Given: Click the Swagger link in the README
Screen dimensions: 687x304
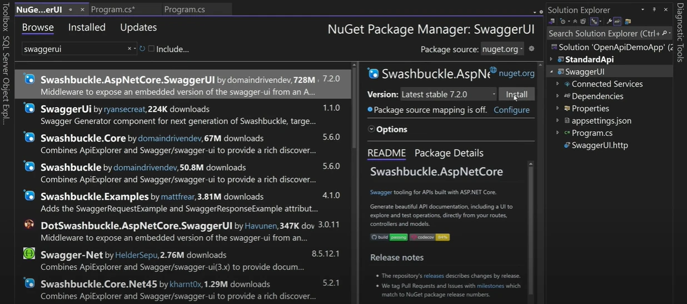Looking at the screenshot, I should [381, 192].
